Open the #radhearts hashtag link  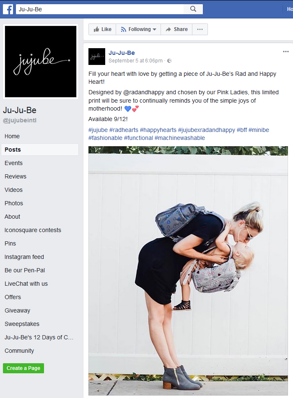tap(124, 130)
